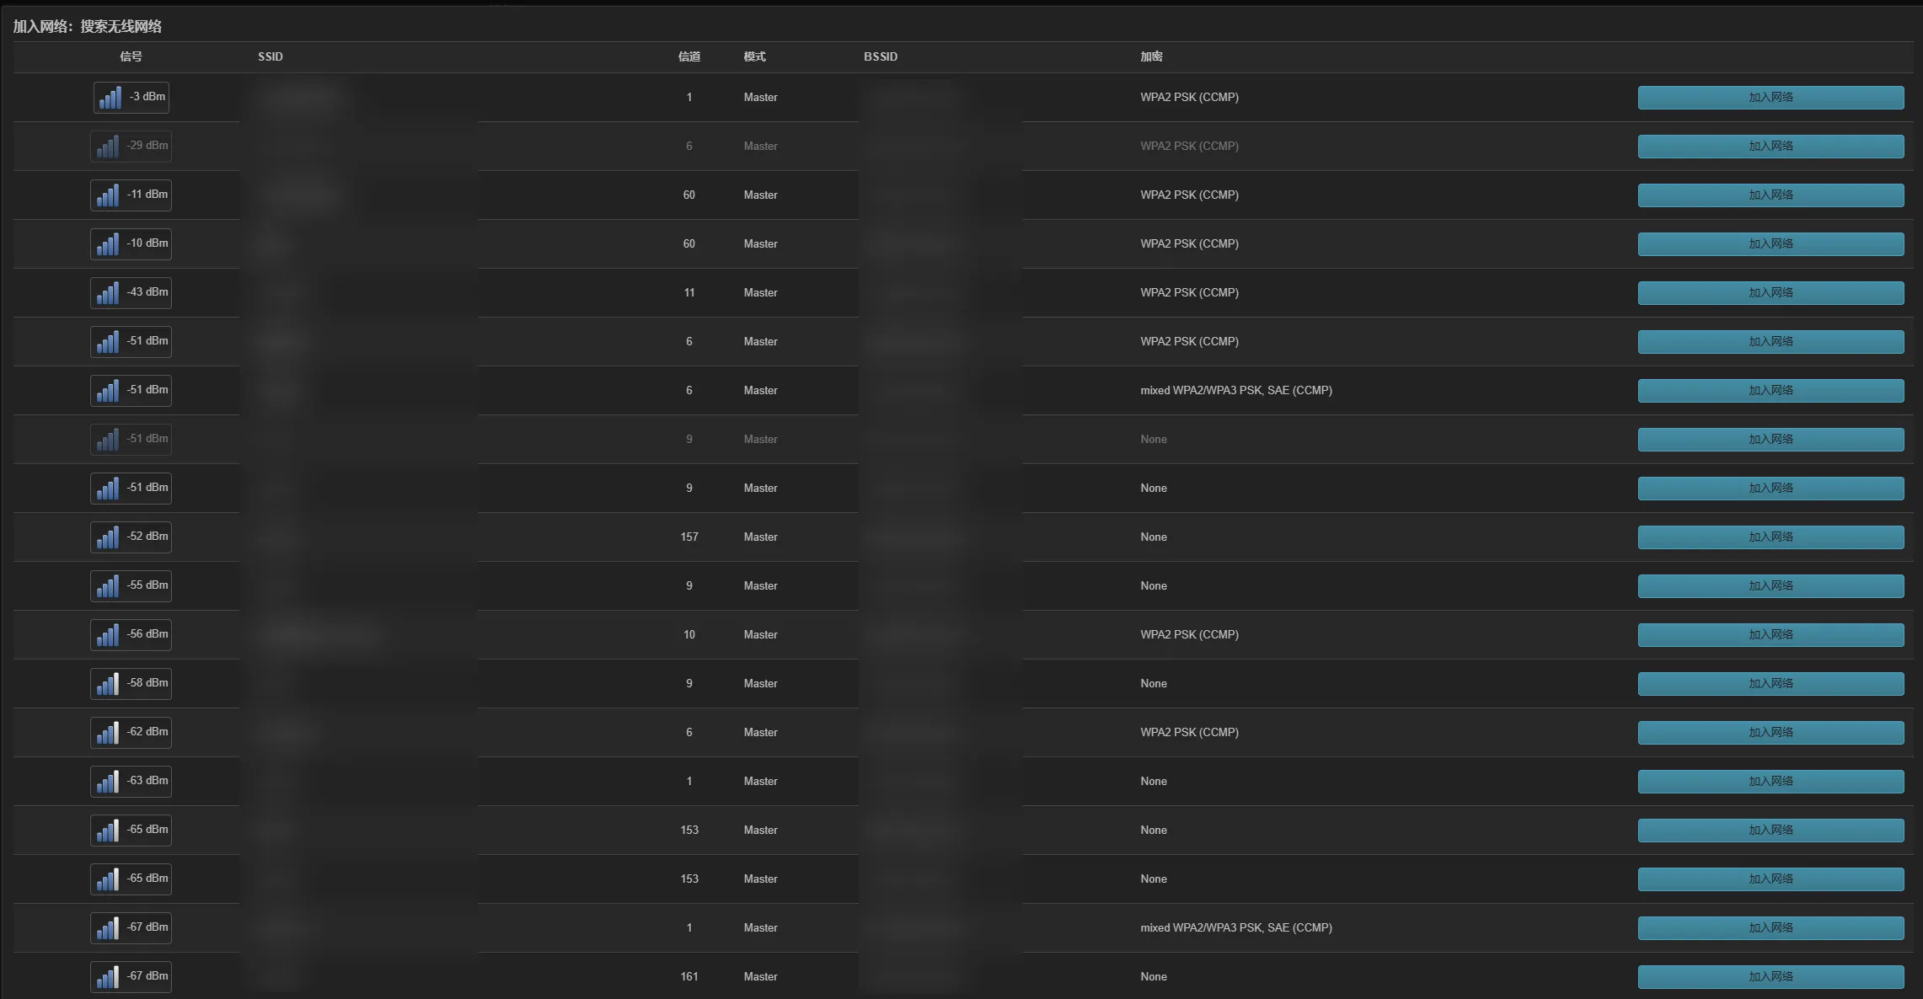1923x999 pixels.
Task: Click the 加密 column header
Action: (1151, 56)
